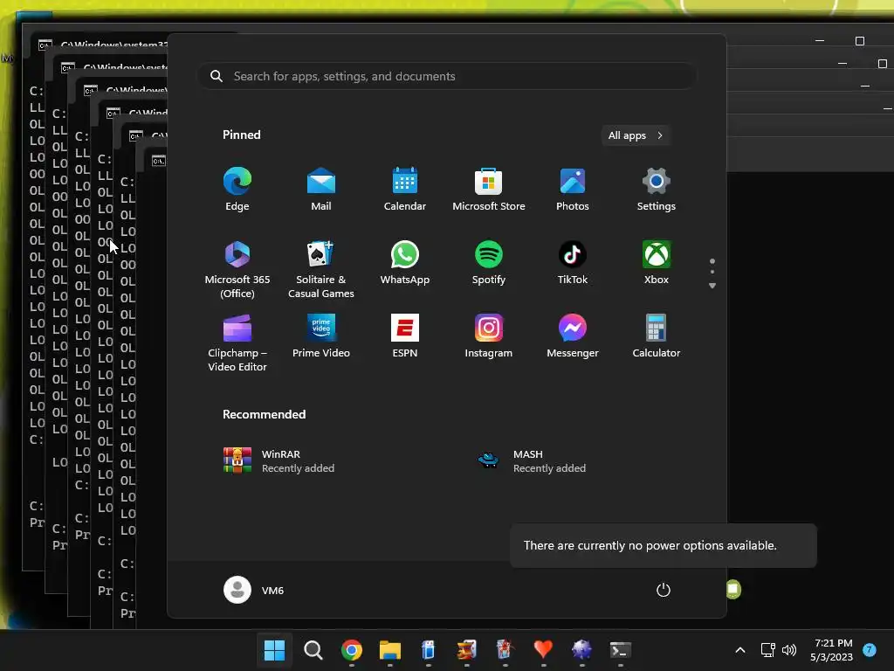The width and height of the screenshot is (894, 671).
Task: Go to next pinned page arrow
Action: click(712, 286)
